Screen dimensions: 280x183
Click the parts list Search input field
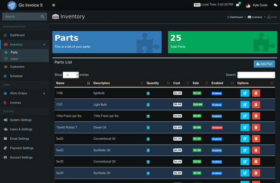256,75
